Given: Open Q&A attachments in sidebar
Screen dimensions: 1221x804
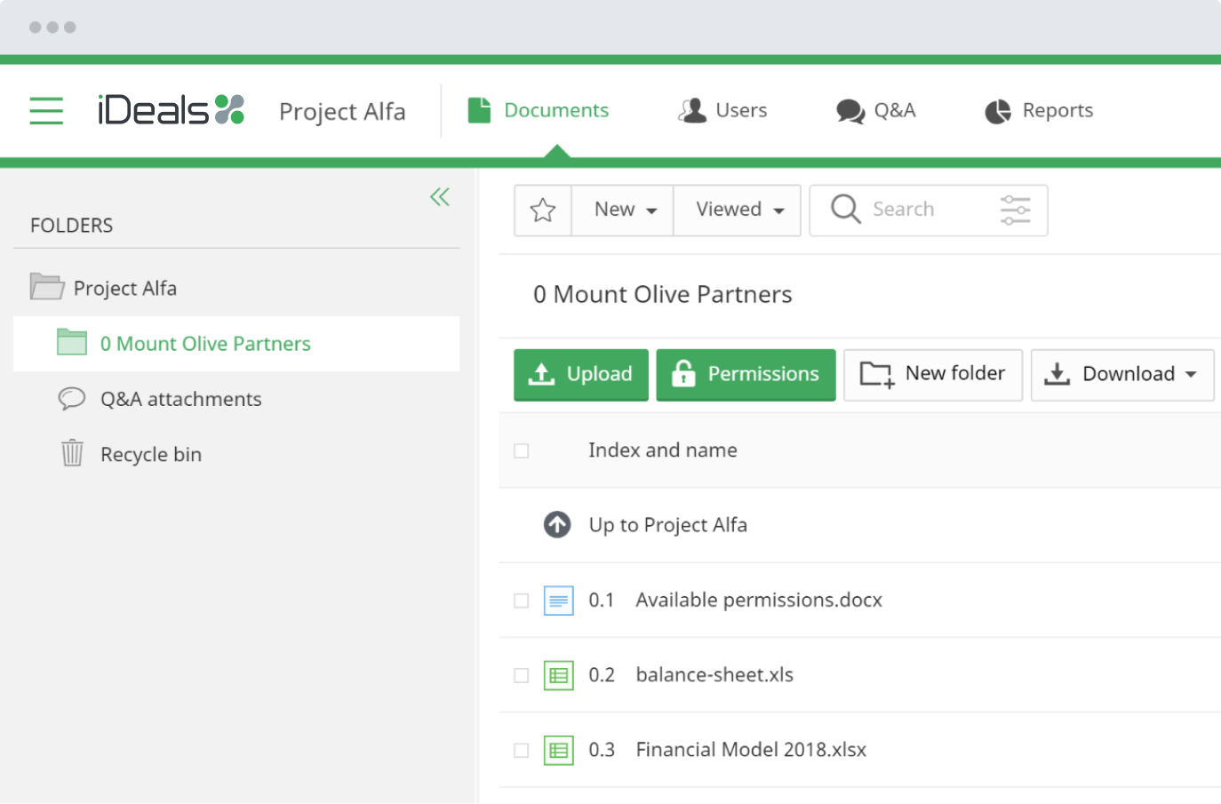Looking at the screenshot, I should 180,400.
